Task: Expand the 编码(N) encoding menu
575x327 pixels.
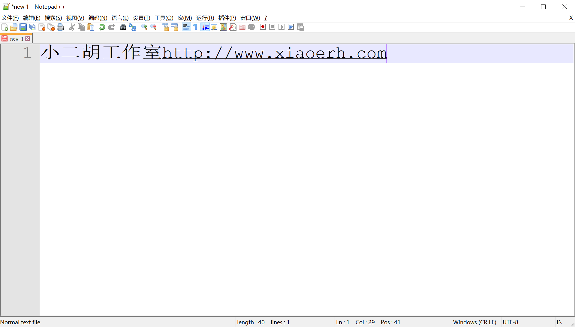Action: pos(98,18)
